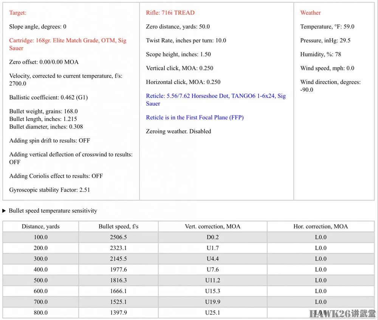
Task: Select the Gyroscopic stability Factor: 2.51 line
Action: click(x=50, y=190)
